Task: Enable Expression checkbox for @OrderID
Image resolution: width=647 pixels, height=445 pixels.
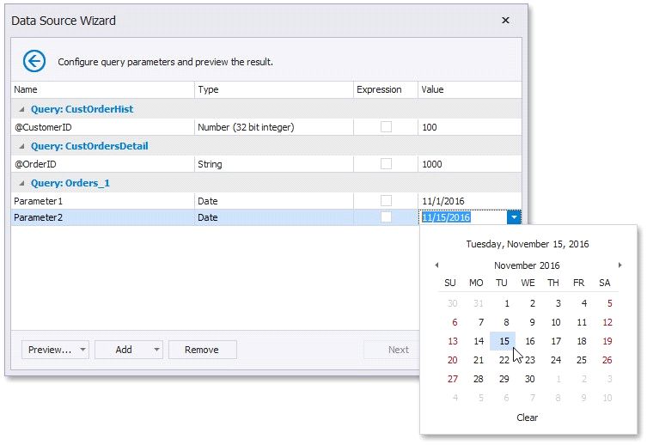Action: (386, 164)
